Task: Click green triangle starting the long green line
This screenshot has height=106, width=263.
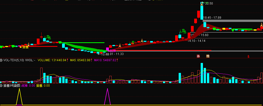Action: (60, 43)
